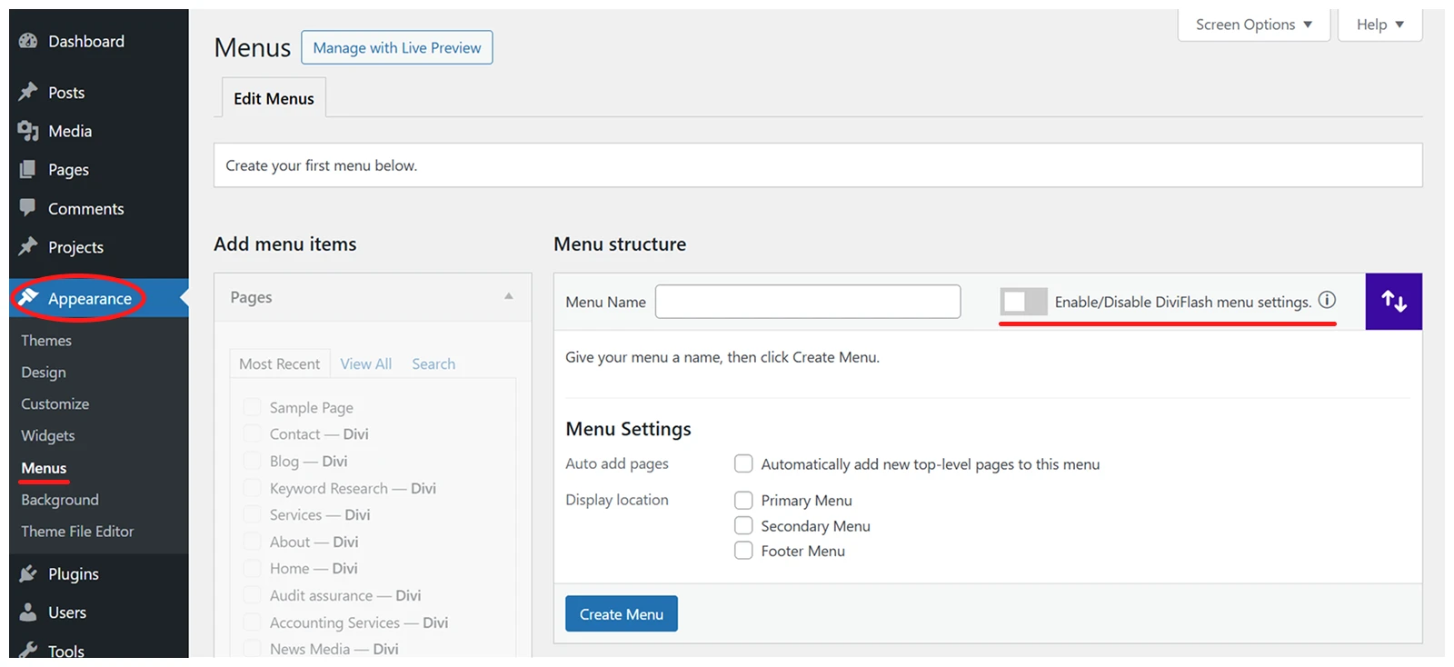Click the purple up-down arrows icon
Image resolution: width=1454 pixels, height=667 pixels.
click(1393, 301)
